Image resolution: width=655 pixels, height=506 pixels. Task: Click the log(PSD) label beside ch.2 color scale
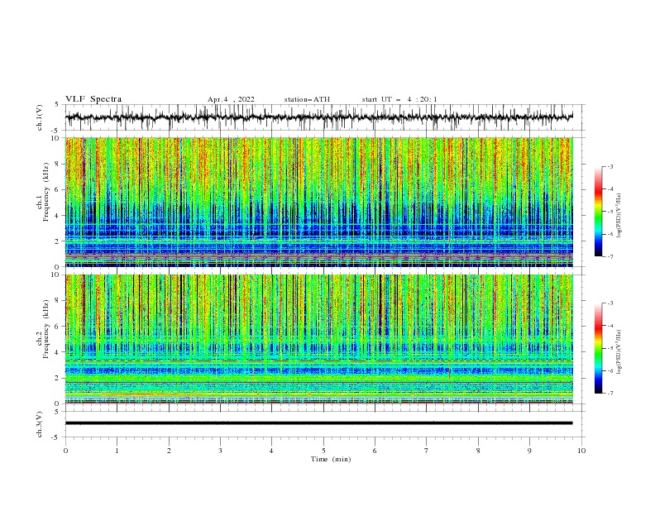[x=619, y=352]
